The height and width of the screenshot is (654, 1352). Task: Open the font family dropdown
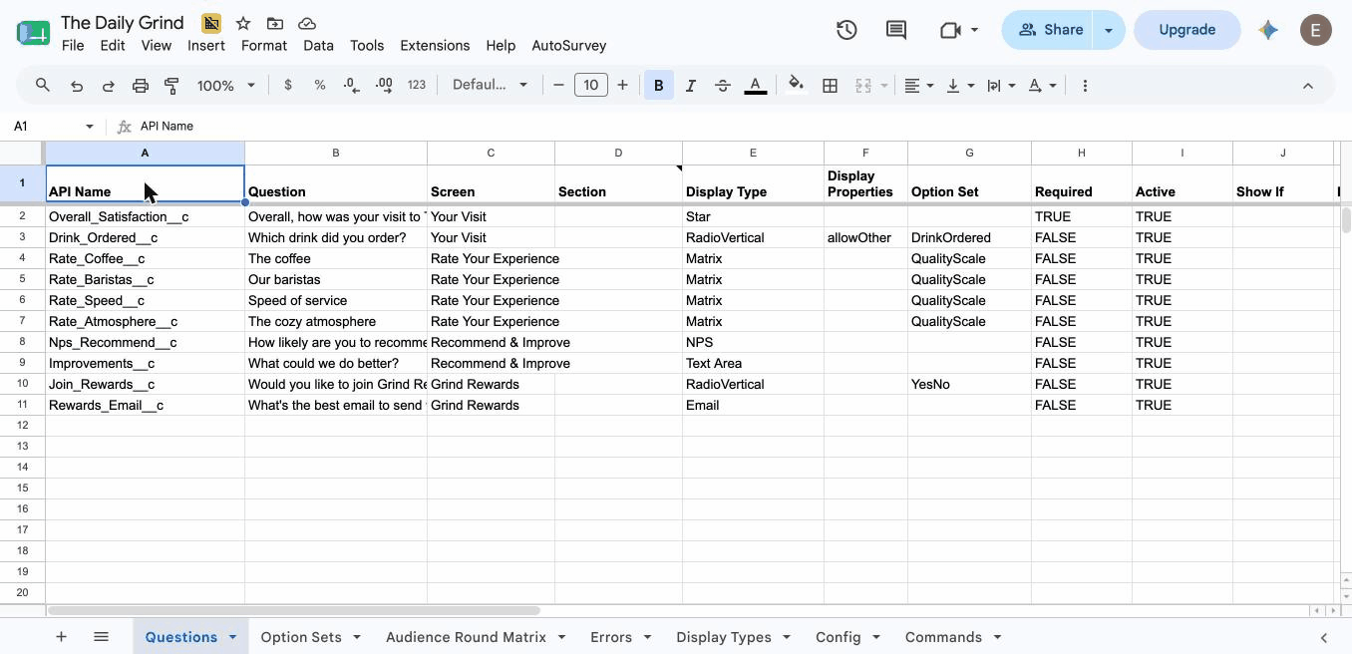point(490,86)
